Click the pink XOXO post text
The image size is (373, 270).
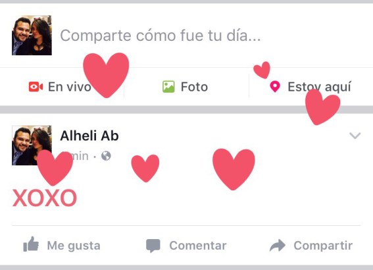(x=45, y=198)
